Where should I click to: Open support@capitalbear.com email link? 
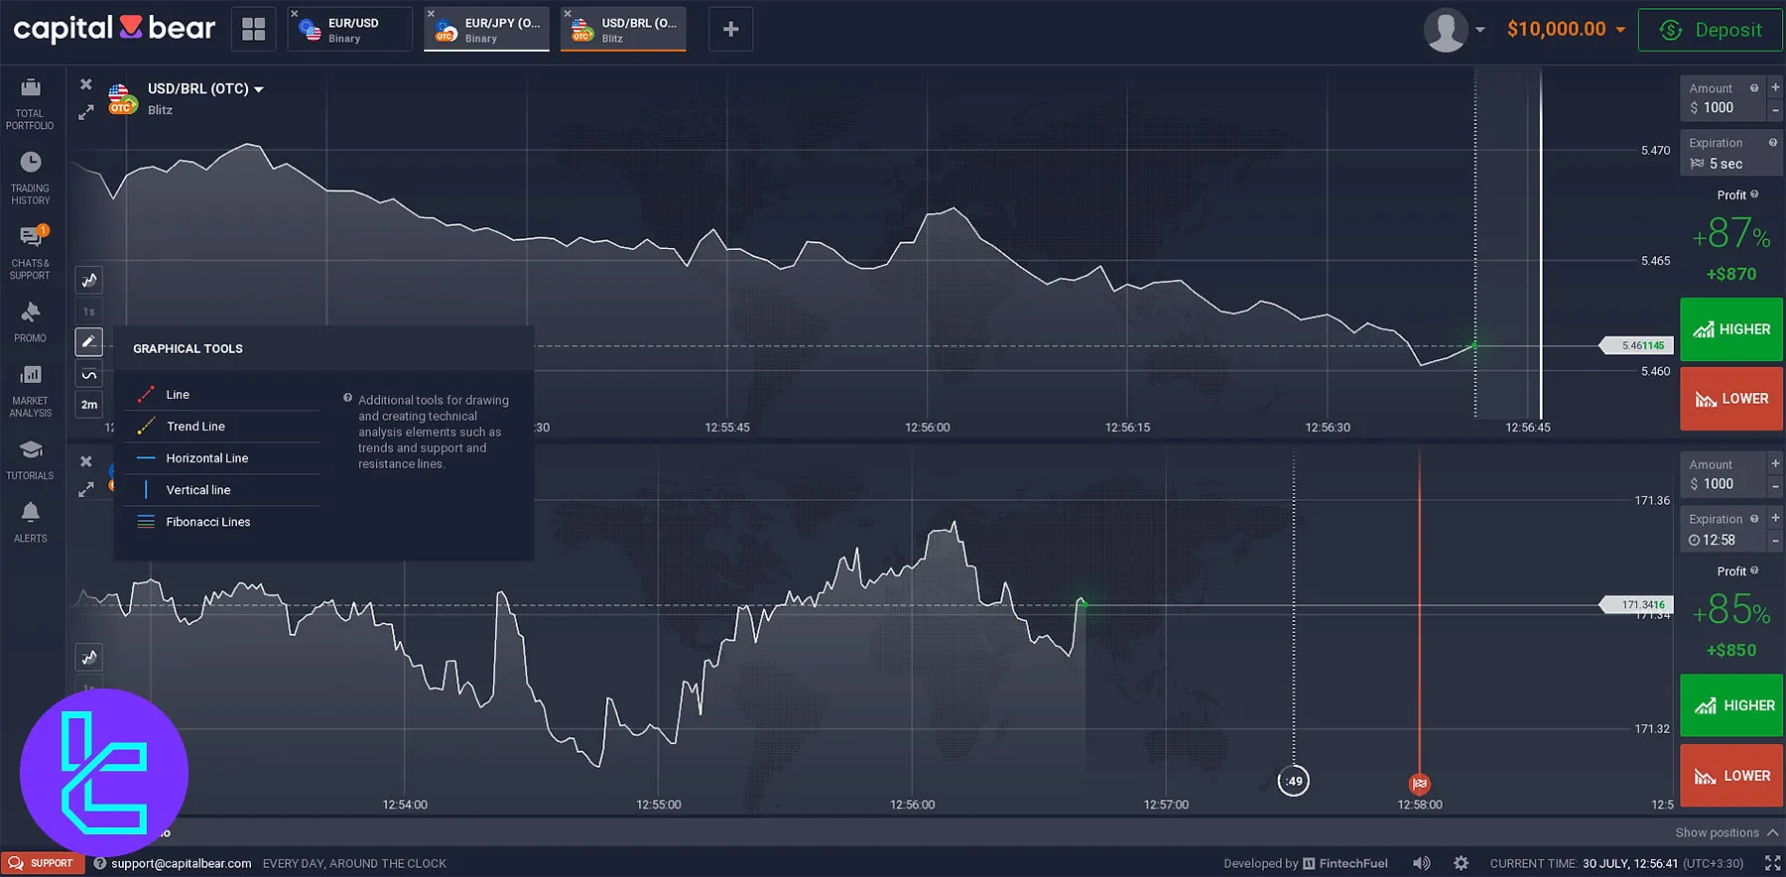point(181,863)
